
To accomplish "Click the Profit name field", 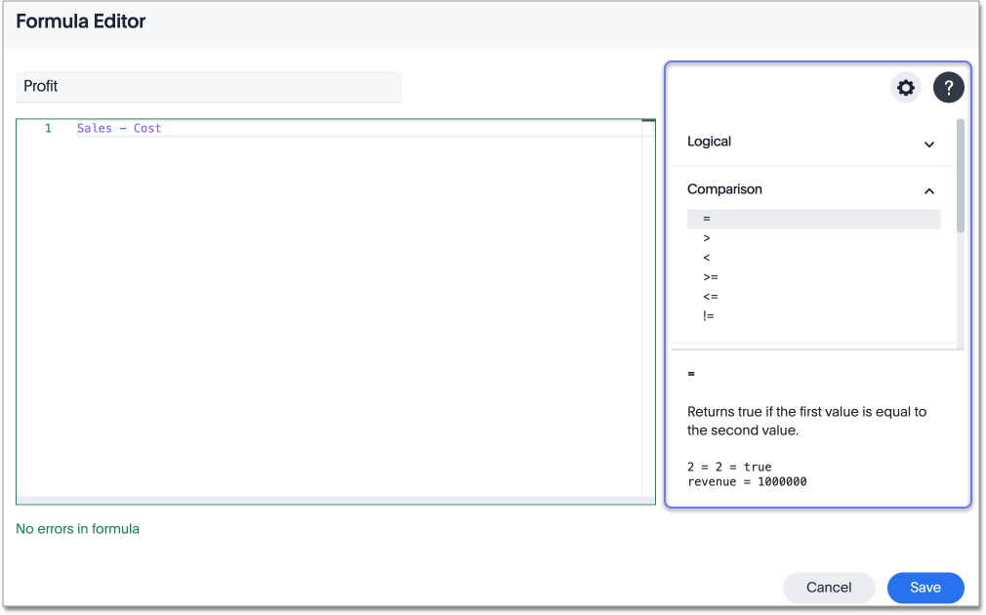I will (x=210, y=87).
